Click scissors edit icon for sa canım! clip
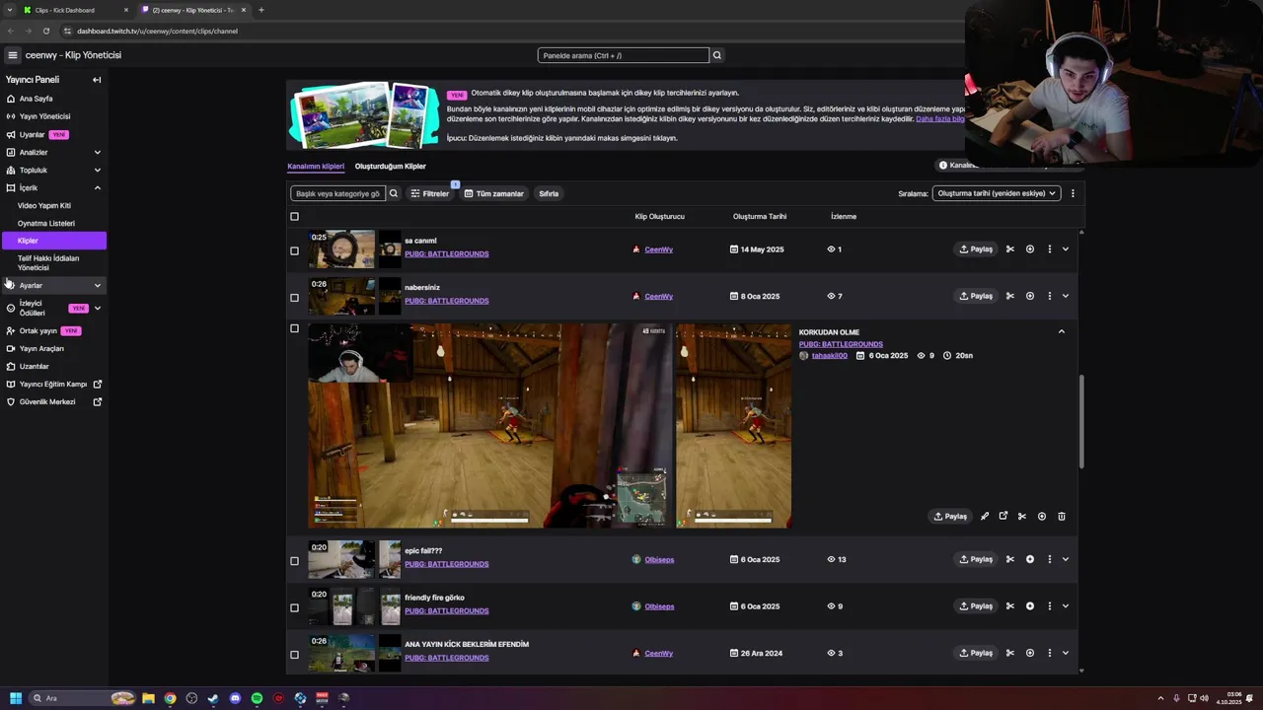 click(x=1010, y=249)
